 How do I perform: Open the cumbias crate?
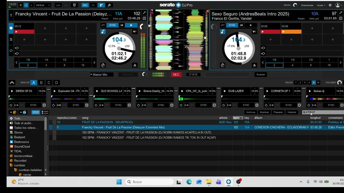20,165
